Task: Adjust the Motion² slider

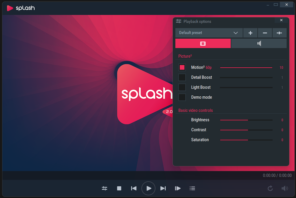Action: (246, 67)
